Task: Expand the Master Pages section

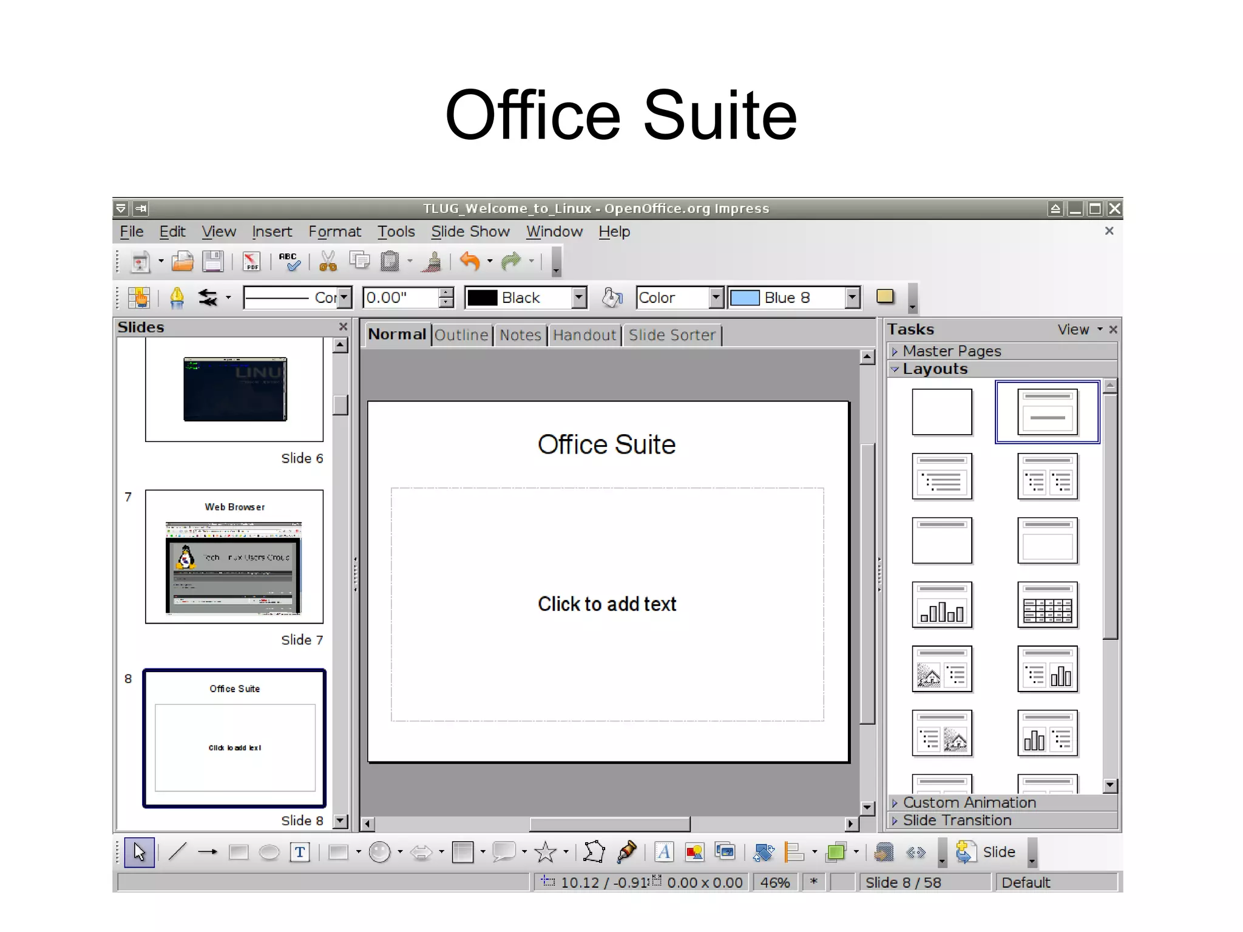Action: click(1003, 351)
